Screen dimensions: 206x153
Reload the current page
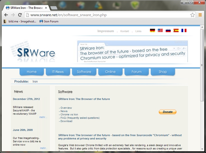20,15
